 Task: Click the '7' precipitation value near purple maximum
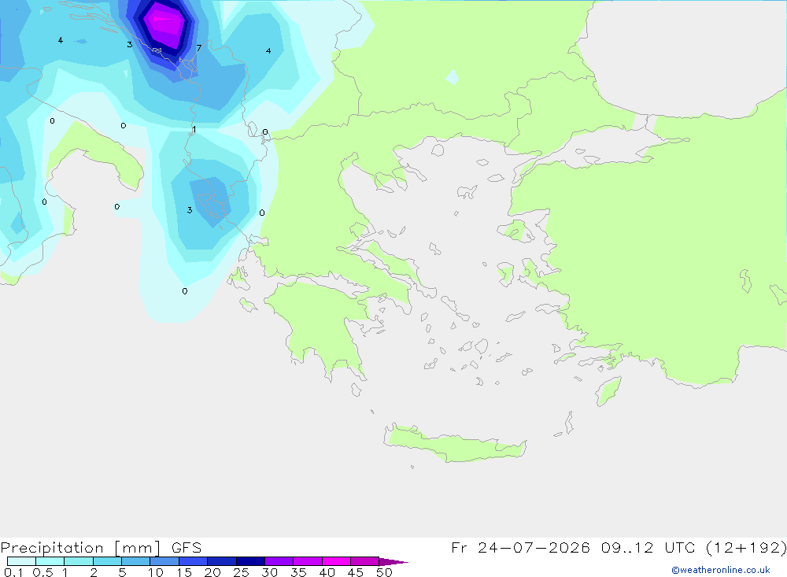[x=199, y=48]
